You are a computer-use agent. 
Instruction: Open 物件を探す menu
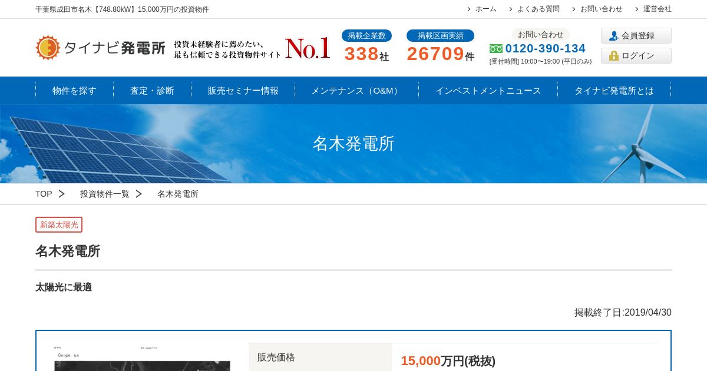pos(74,91)
